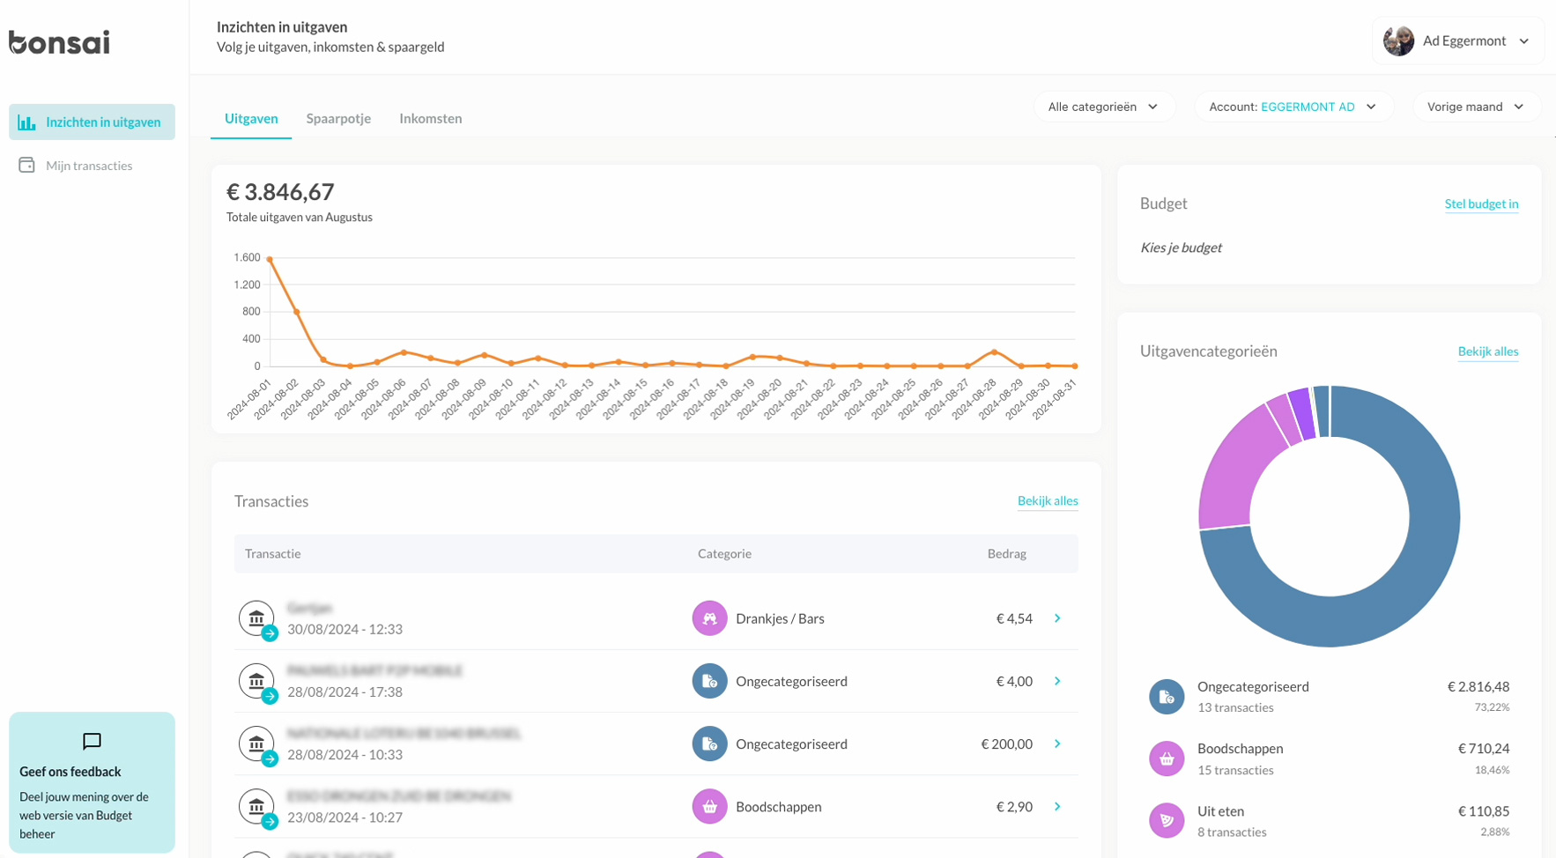
Task: Click Ongecategoriseerd icon in €200,00 row
Action: [x=709, y=743]
